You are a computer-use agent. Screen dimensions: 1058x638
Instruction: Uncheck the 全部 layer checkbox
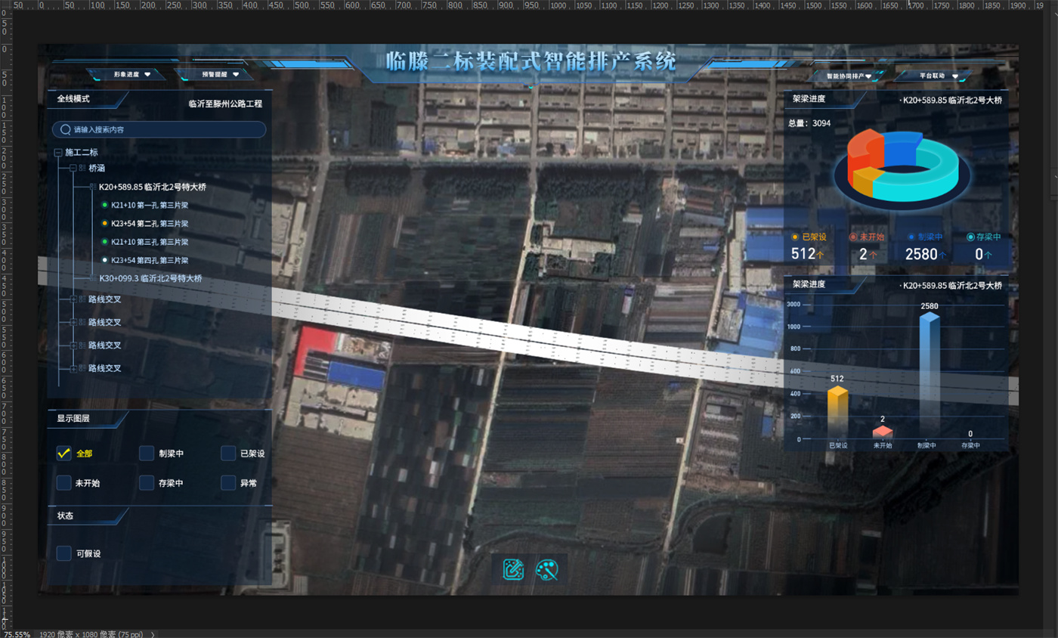64,453
